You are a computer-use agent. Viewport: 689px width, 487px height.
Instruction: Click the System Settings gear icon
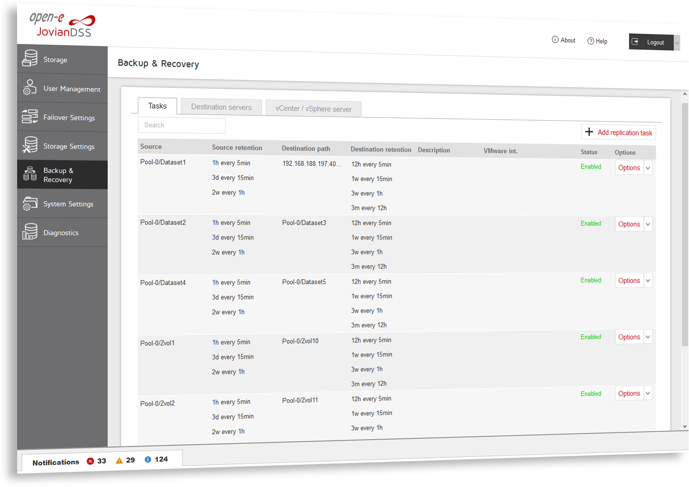pos(30,203)
